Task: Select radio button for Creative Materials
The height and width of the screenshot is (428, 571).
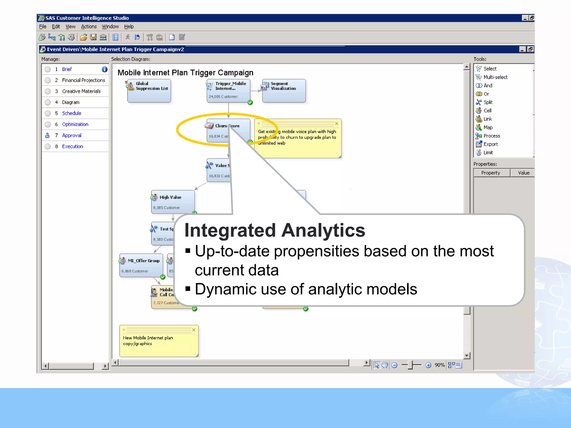Action: [48, 91]
